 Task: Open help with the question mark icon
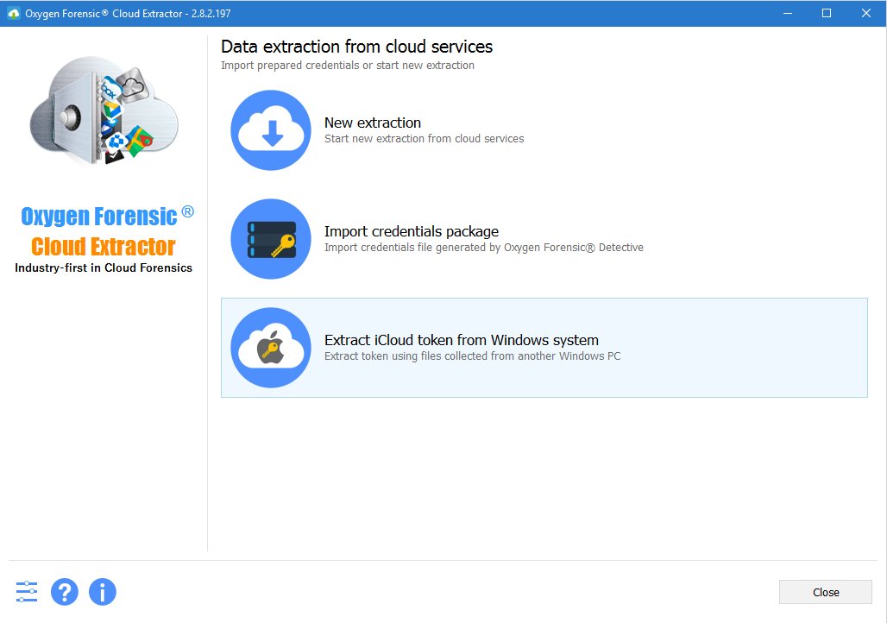pyautogui.click(x=65, y=592)
